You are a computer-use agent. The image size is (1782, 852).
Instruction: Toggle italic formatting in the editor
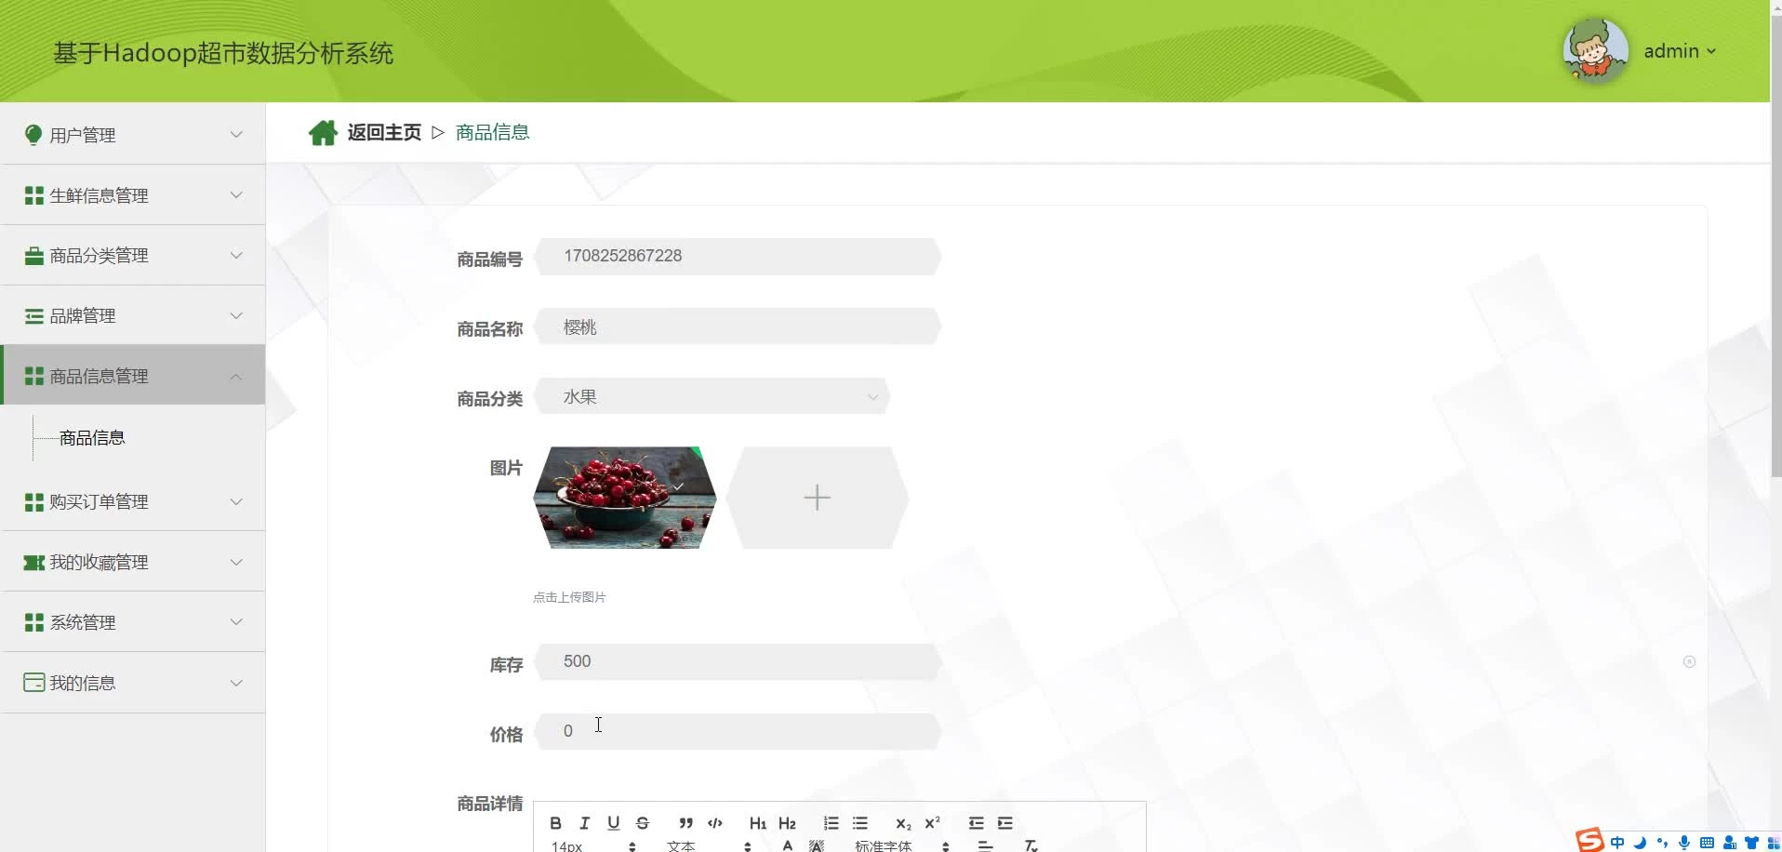coord(584,823)
